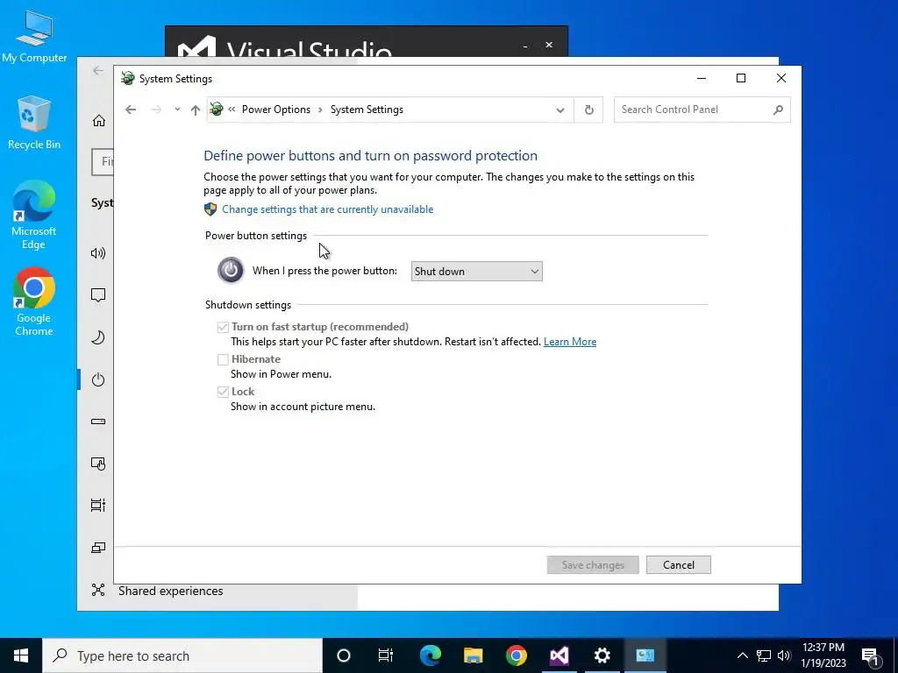Click the search magnifier in Control Panel
898x673 pixels.
click(777, 110)
